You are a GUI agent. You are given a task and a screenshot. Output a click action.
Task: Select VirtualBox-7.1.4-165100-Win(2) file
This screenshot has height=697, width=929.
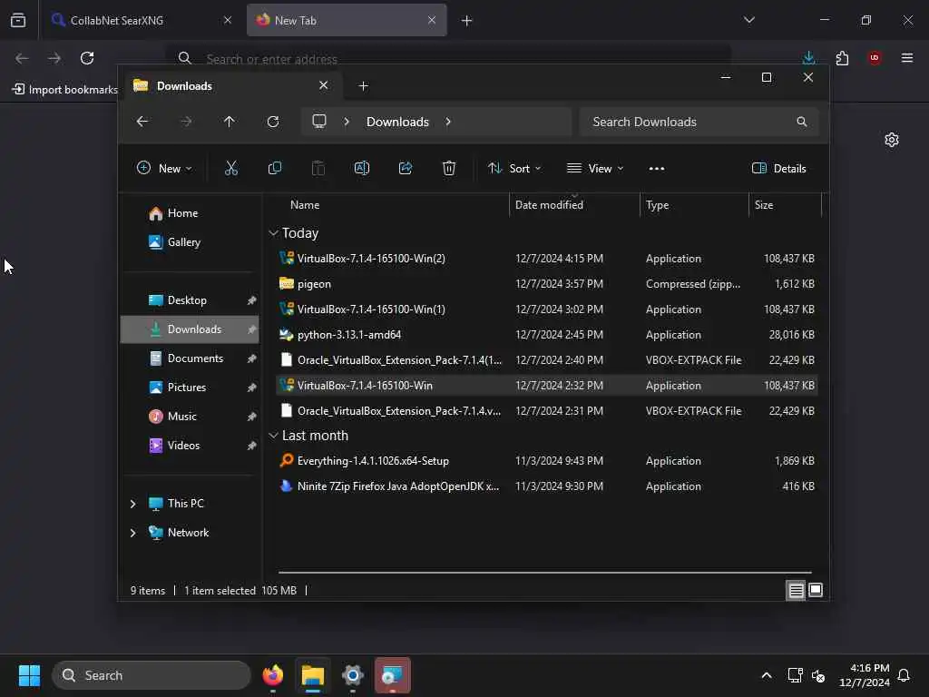tap(547, 259)
